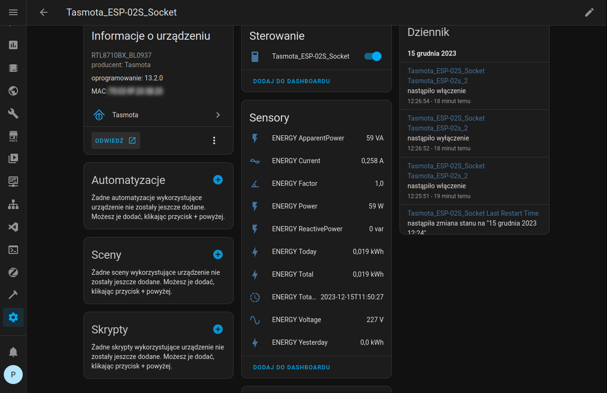This screenshot has height=393, width=607.
Task: Open ENERGY ApparentPower sensor row
Action: (x=317, y=138)
